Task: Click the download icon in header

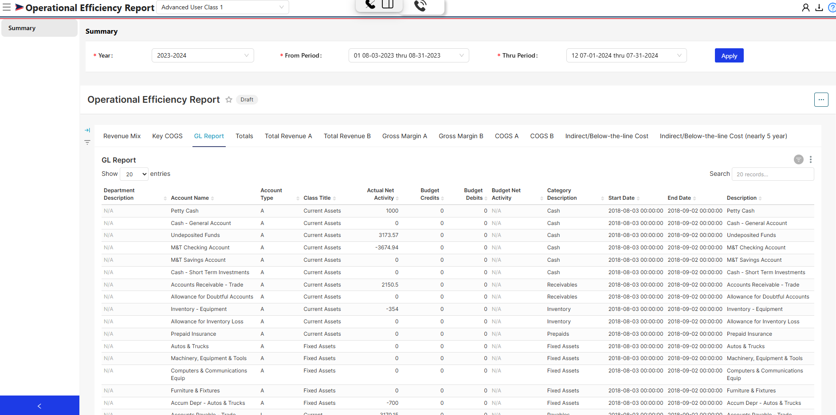Action: pos(819,8)
